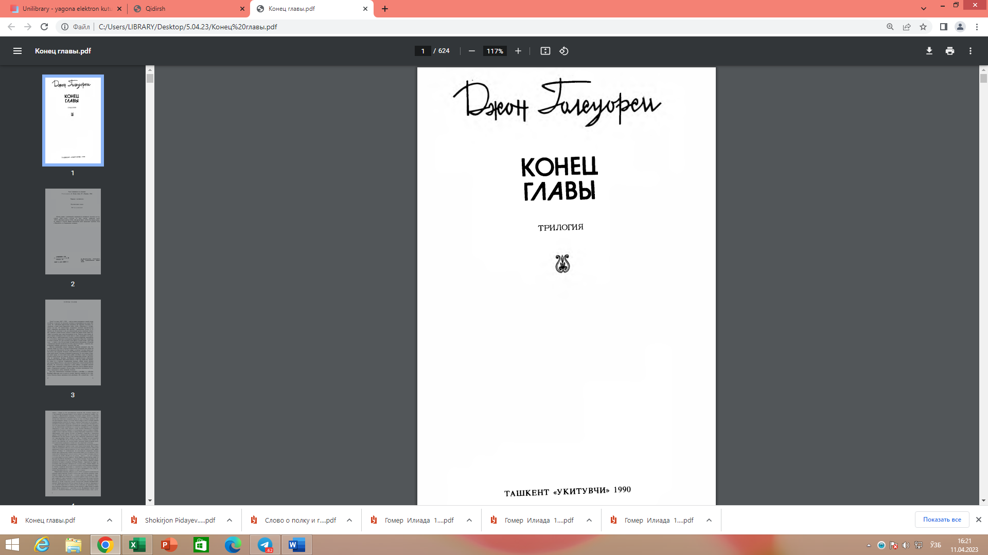Open the tab search dropdown arrow
Screen dimensions: 988x555
[x=924, y=8]
